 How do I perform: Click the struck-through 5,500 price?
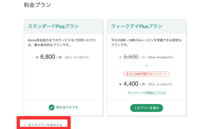coord(131,57)
